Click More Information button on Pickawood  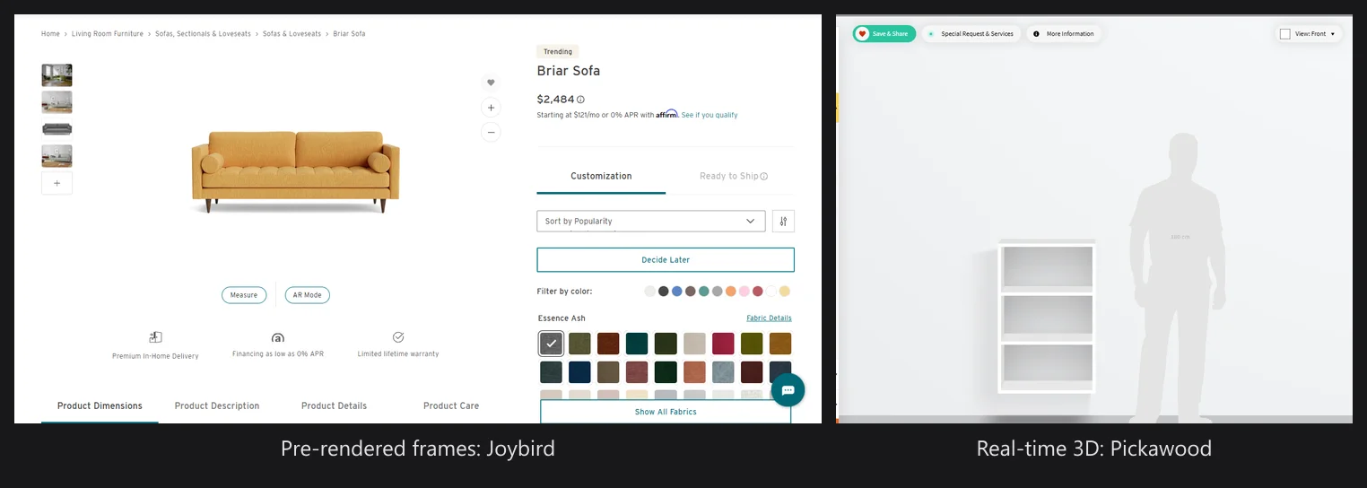click(1064, 34)
